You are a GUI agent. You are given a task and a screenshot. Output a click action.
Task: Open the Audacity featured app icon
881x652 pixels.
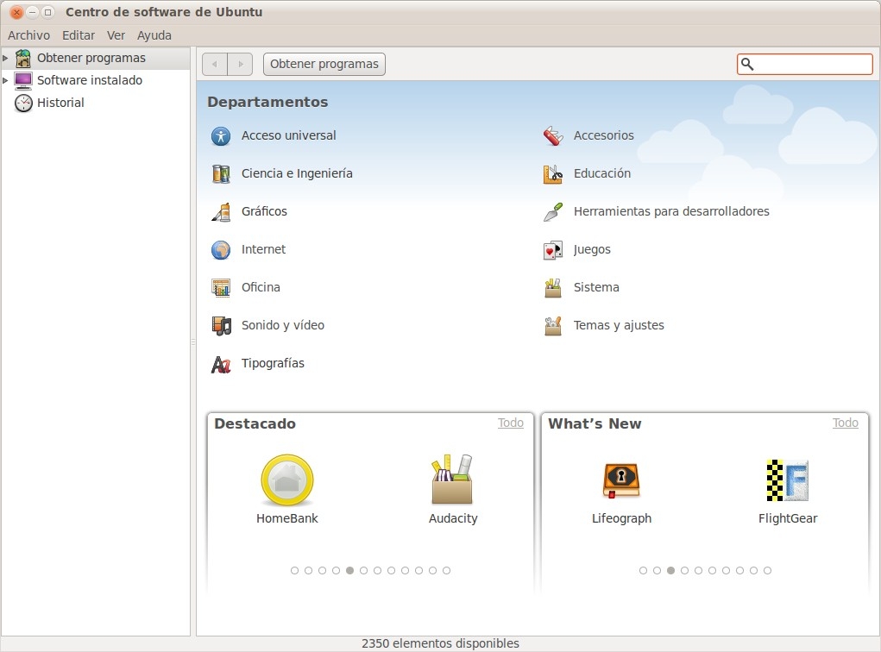[x=452, y=479]
